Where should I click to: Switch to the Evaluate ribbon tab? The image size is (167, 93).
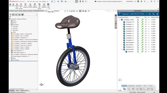[30, 11]
